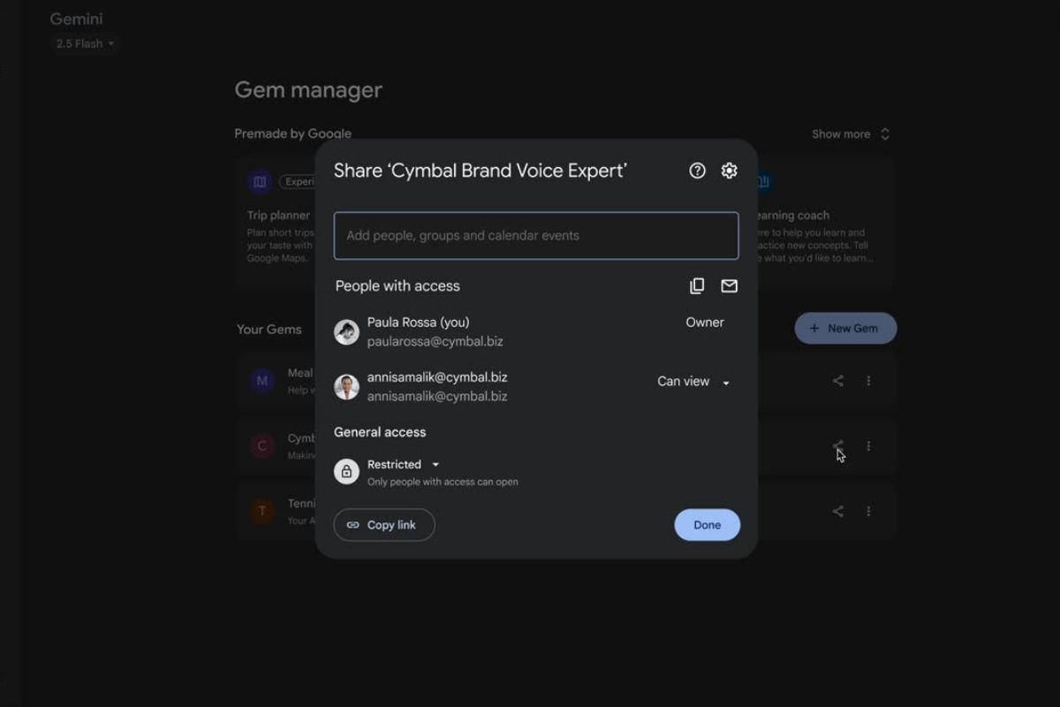Click Done to close the Share dialog
The height and width of the screenshot is (707, 1060).
point(708,525)
